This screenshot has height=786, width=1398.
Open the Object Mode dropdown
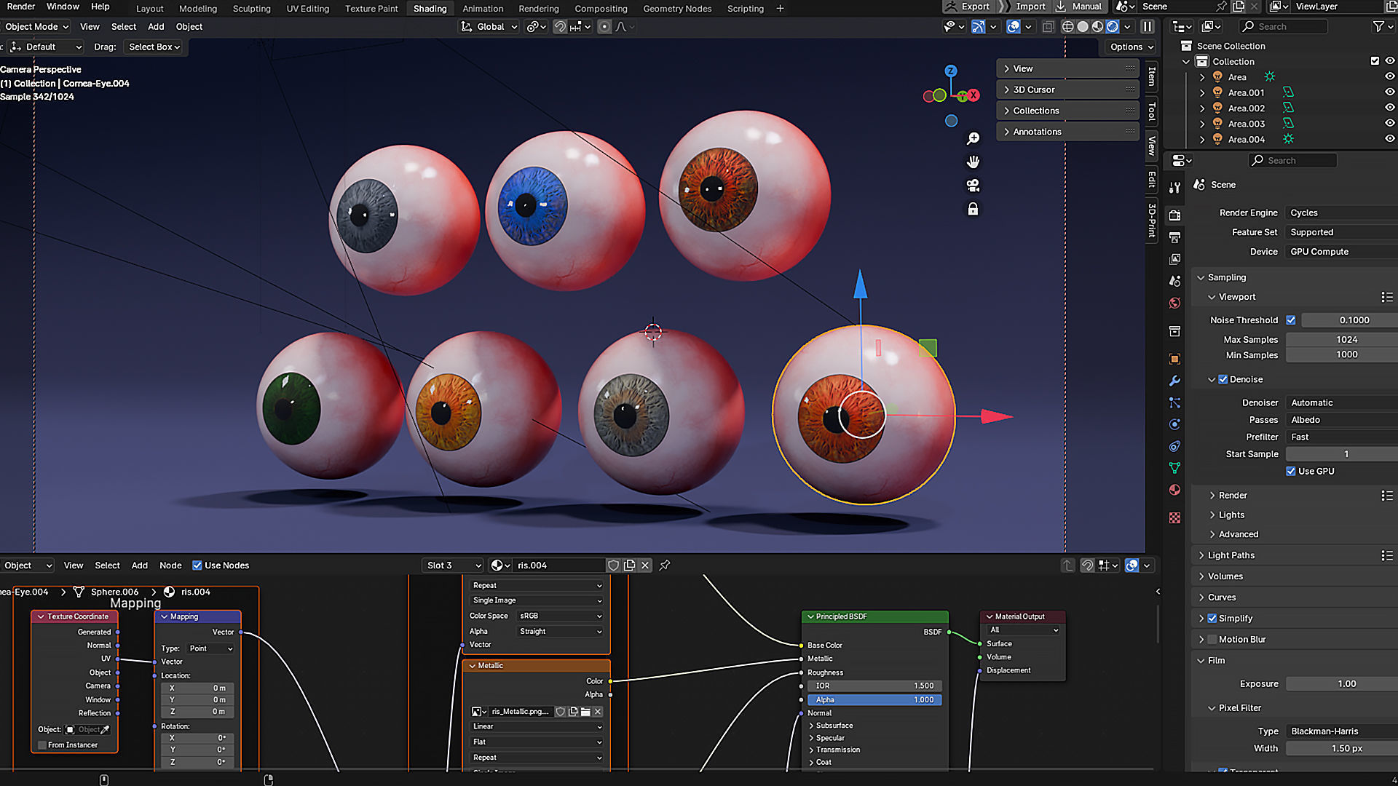click(x=36, y=27)
